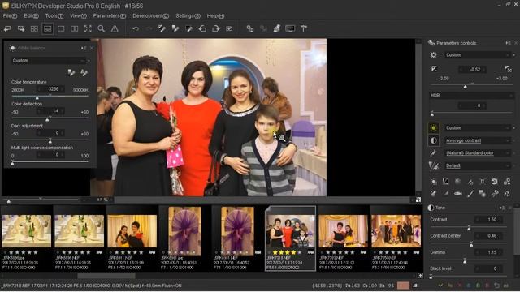Open the rotation sub-control icon

[495, 182]
